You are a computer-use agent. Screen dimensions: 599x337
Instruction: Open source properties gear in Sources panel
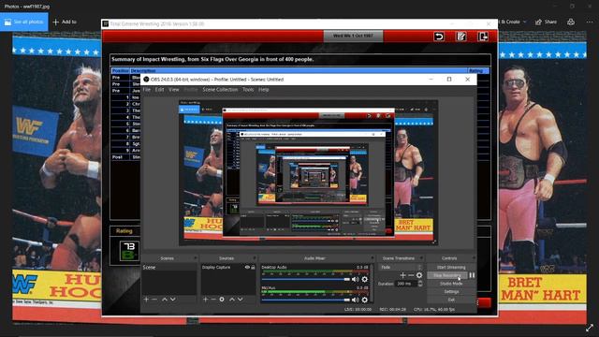[x=222, y=300]
